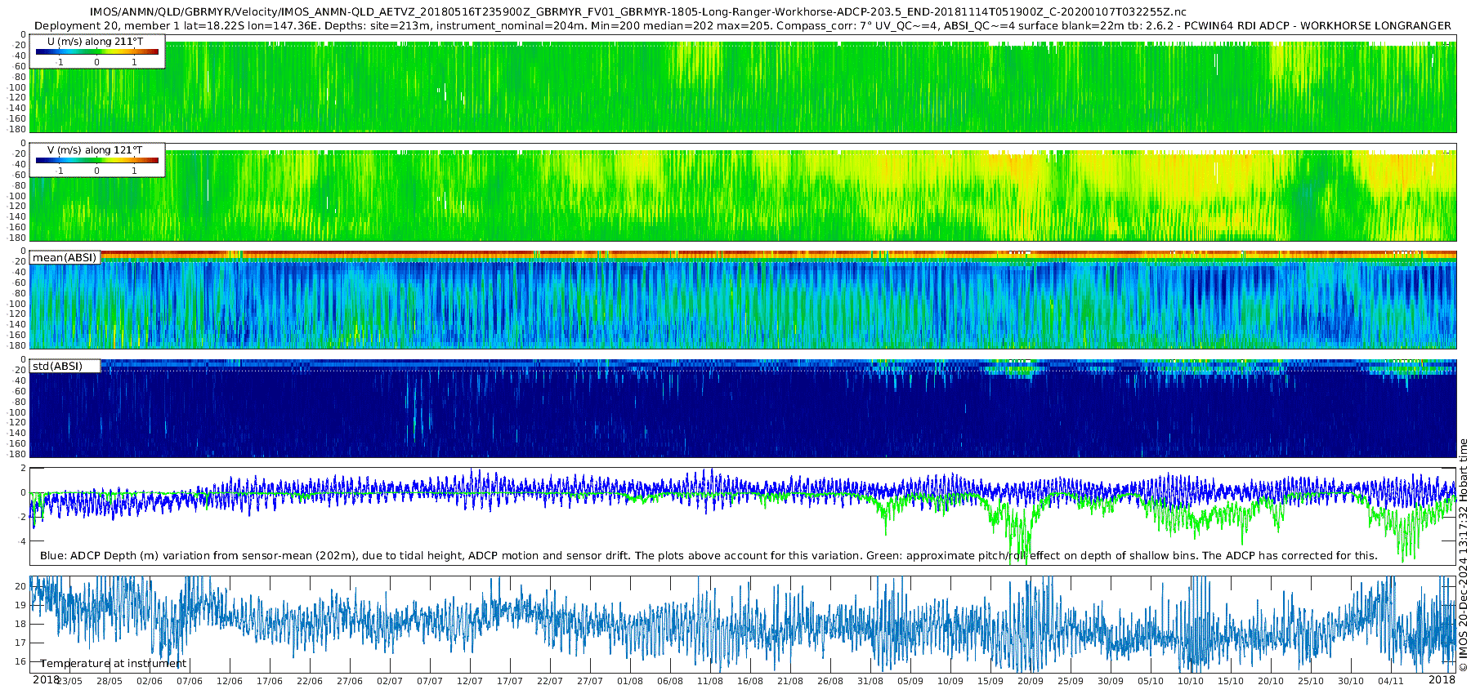Click the 2 tick on depth variation axis
The height and width of the screenshot is (694, 1471).
tap(23, 469)
